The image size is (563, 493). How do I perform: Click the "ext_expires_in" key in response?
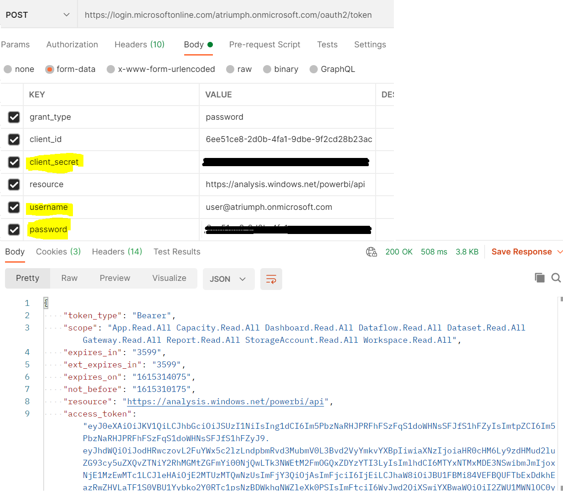(x=103, y=365)
